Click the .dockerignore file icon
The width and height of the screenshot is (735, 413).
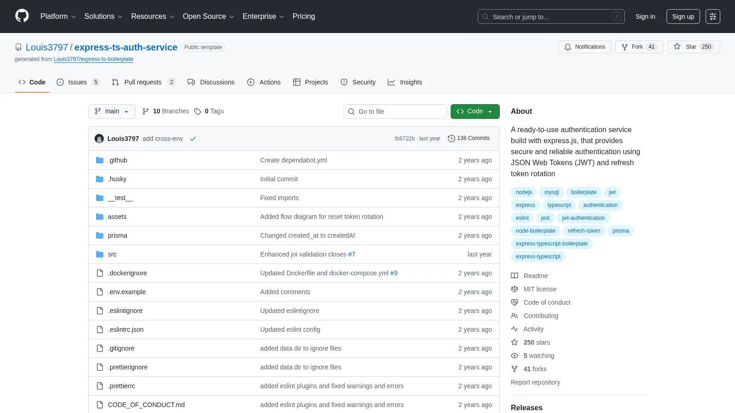(100, 273)
